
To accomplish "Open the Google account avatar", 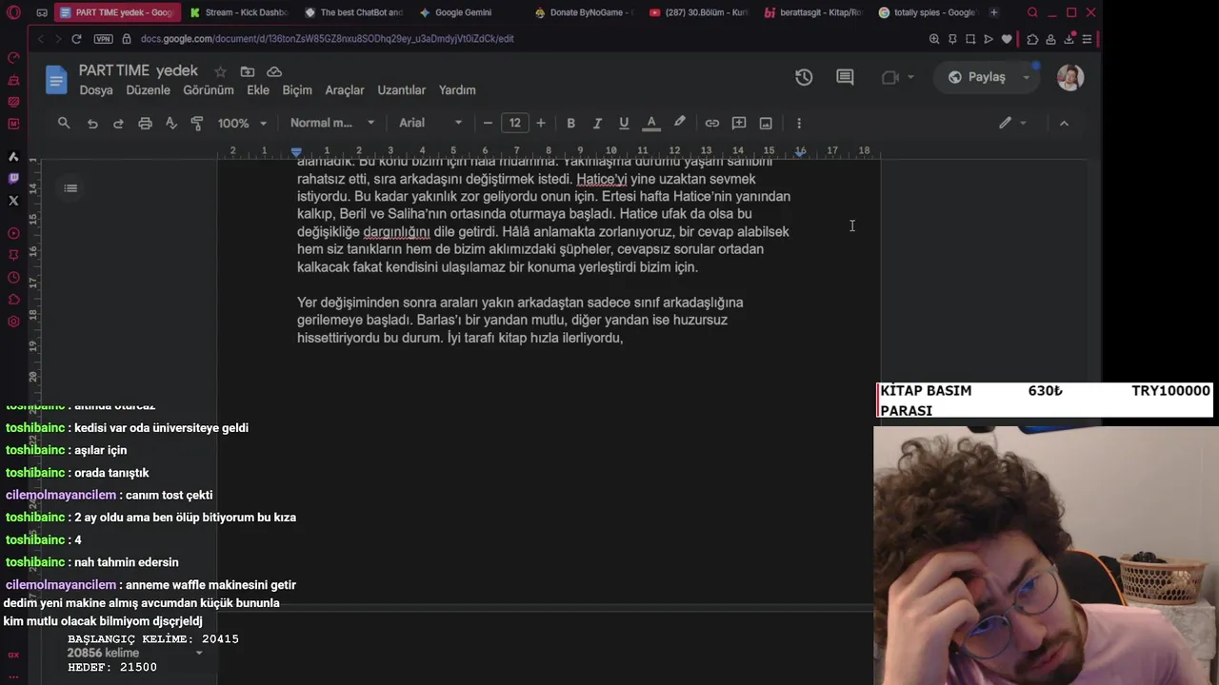I will pyautogui.click(x=1070, y=77).
